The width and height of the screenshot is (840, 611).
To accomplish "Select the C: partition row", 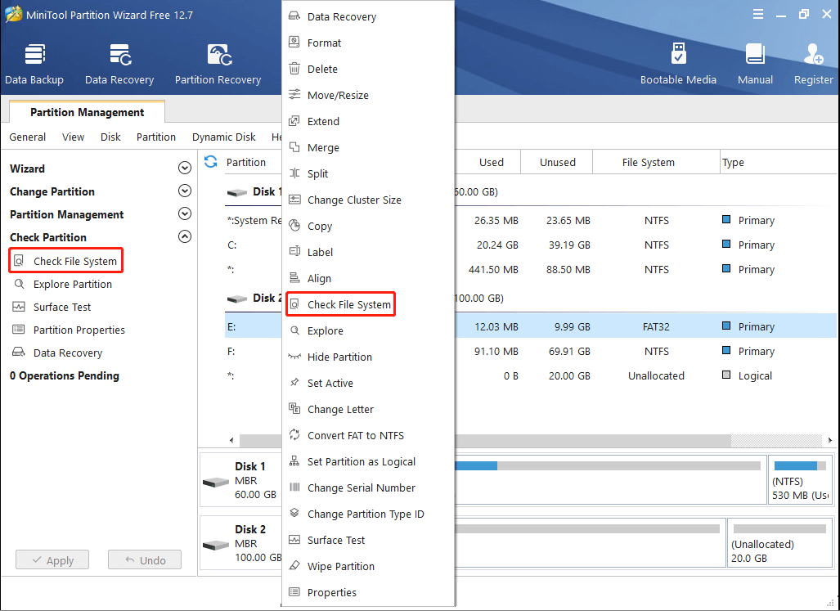I will (530, 245).
